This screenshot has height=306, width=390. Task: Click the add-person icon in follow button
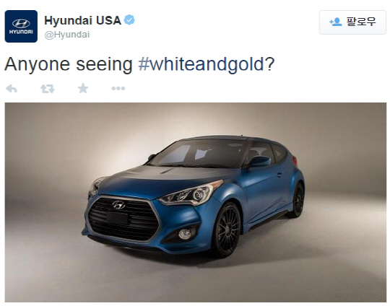pos(336,22)
